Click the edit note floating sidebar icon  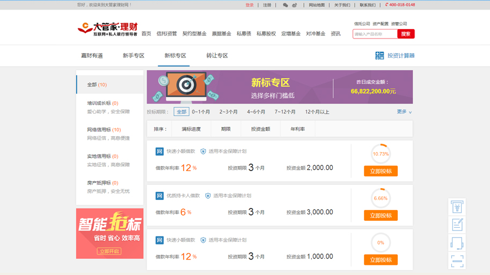(457, 225)
